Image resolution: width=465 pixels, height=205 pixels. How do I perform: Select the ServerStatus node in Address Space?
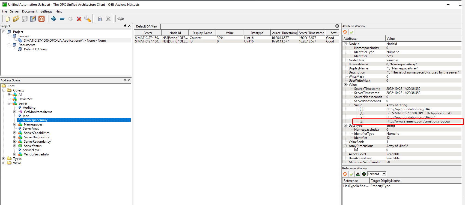pos(32,146)
